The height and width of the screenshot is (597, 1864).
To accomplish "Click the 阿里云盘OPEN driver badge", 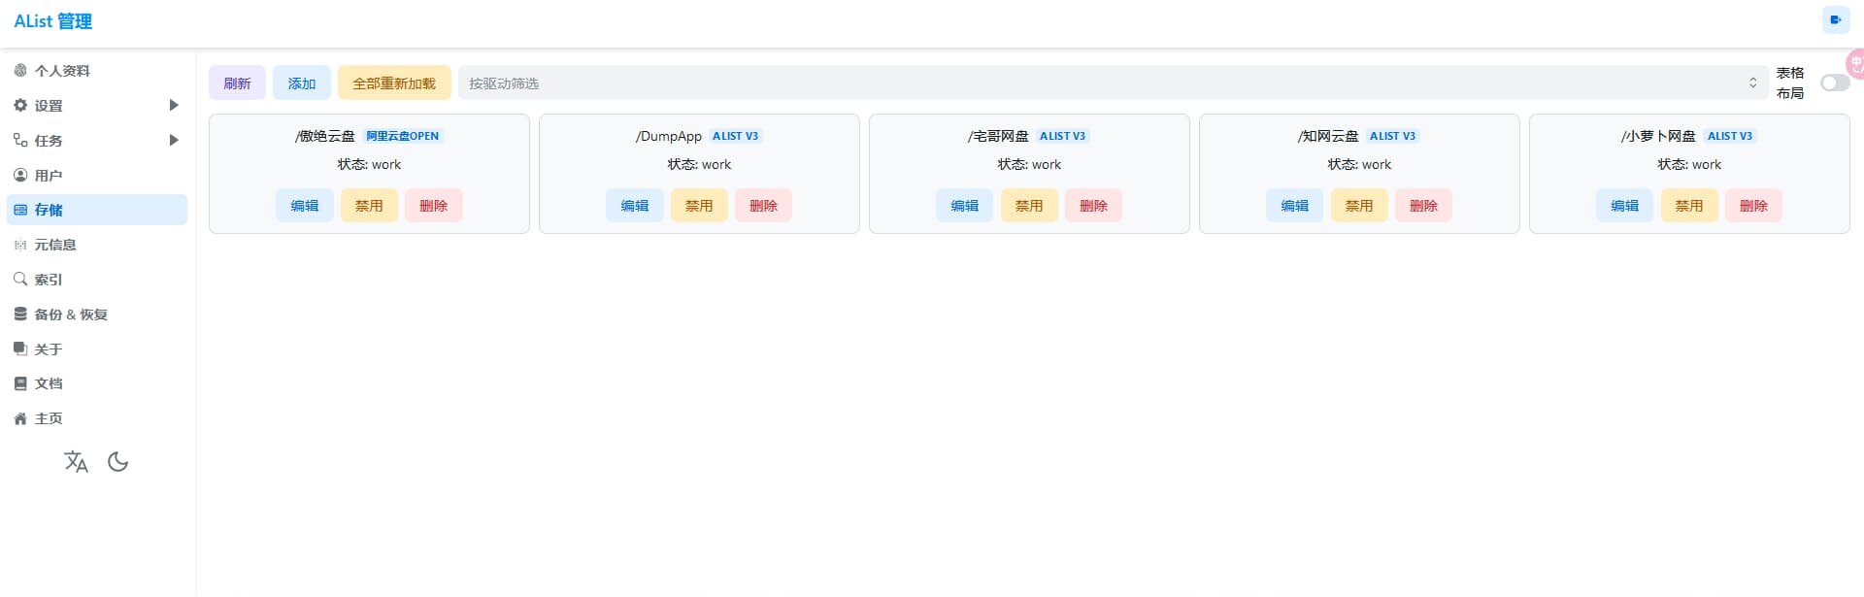I will pyautogui.click(x=403, y=136).
